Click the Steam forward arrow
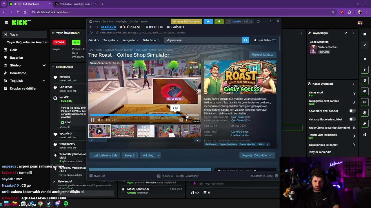The width and height of the screenshot is (371, 208). point(97,27)
